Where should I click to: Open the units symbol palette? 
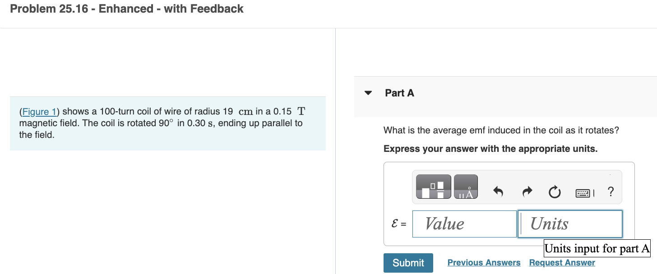[466, 186]
